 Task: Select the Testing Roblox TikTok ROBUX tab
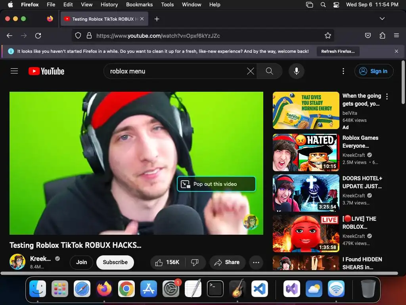point(104,19)
